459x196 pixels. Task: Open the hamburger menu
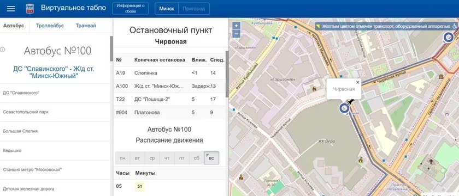[x=11, y=9]
